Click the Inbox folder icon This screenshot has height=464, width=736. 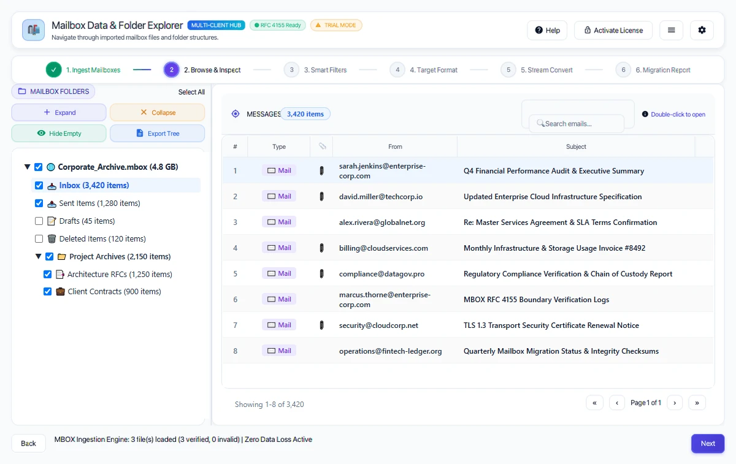(x=52, y=186)
